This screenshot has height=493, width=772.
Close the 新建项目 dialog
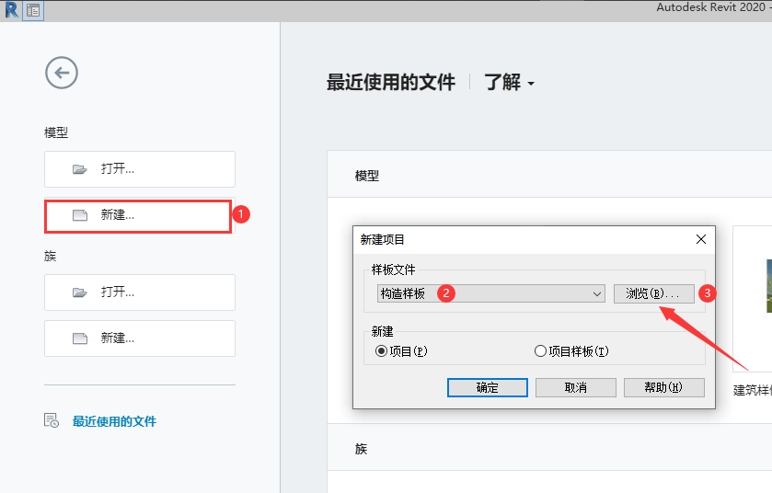click(x=701, y=239)
